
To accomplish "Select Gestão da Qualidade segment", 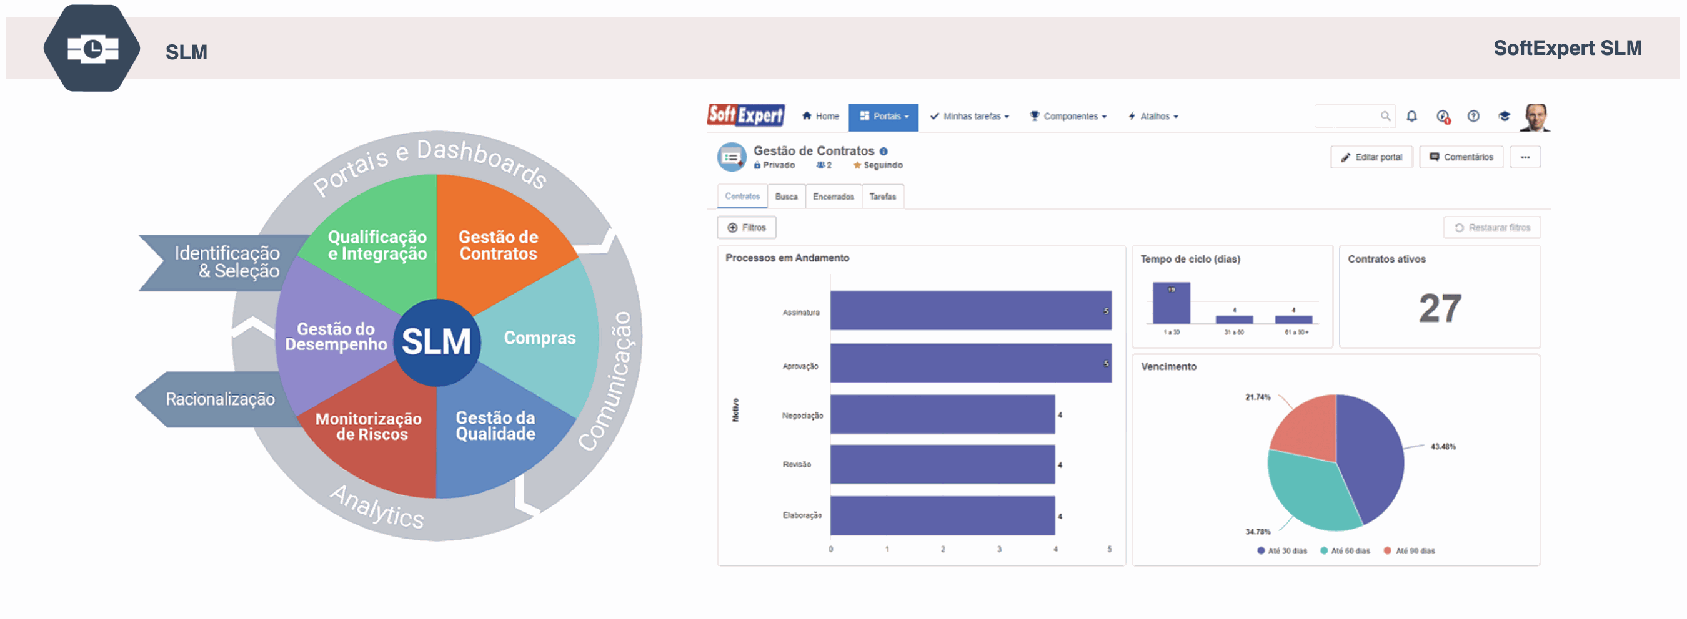I will click(495, 426).
